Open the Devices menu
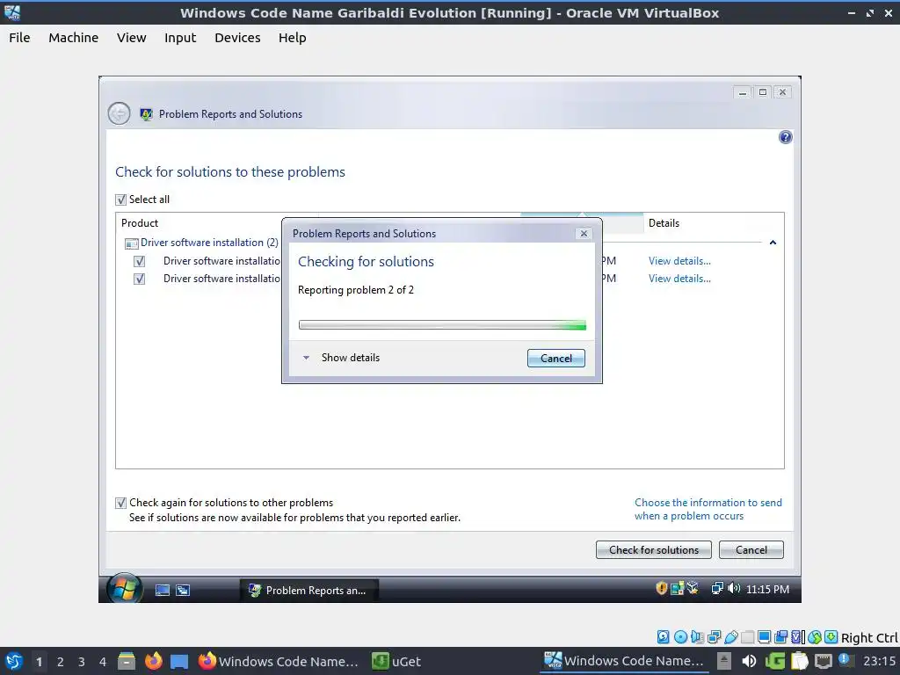 [x=237, y=38]
